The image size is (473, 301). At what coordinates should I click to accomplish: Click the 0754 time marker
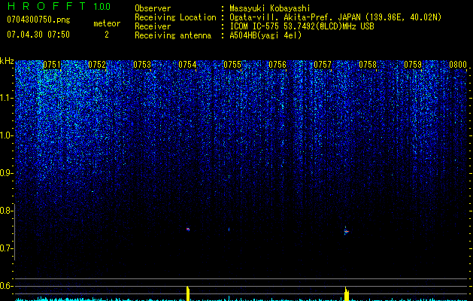click(x=187, y=65)
